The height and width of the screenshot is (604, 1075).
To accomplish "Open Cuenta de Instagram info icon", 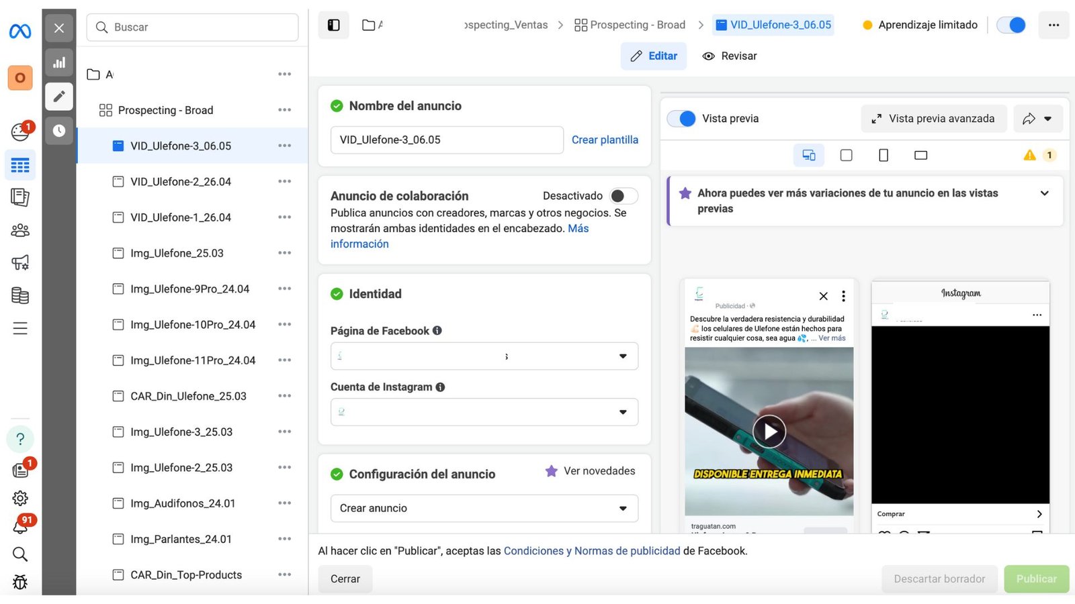I will coord(441,387).
